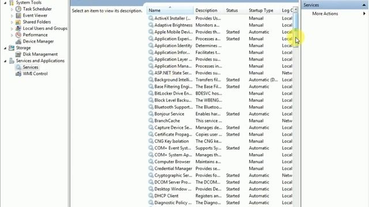
Task: Open More Actions in Actions pane
Action: click(325, 14)
